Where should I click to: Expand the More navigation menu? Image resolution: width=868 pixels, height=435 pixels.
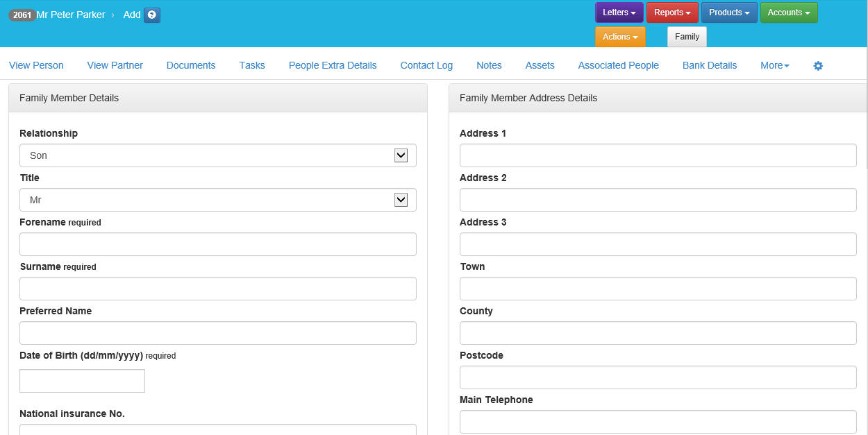pos(774,65)
